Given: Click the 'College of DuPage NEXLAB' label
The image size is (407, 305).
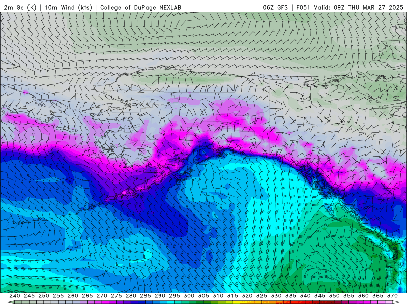Looking at the screenshot, I should point(140,7).
